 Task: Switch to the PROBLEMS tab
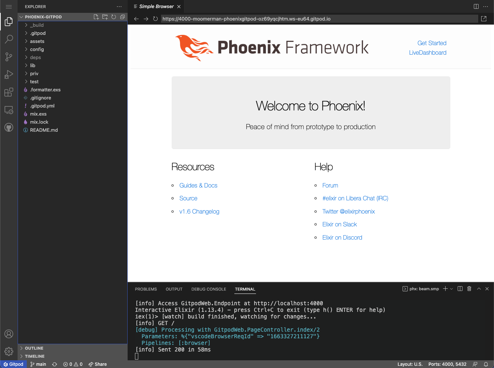[146, 289]
